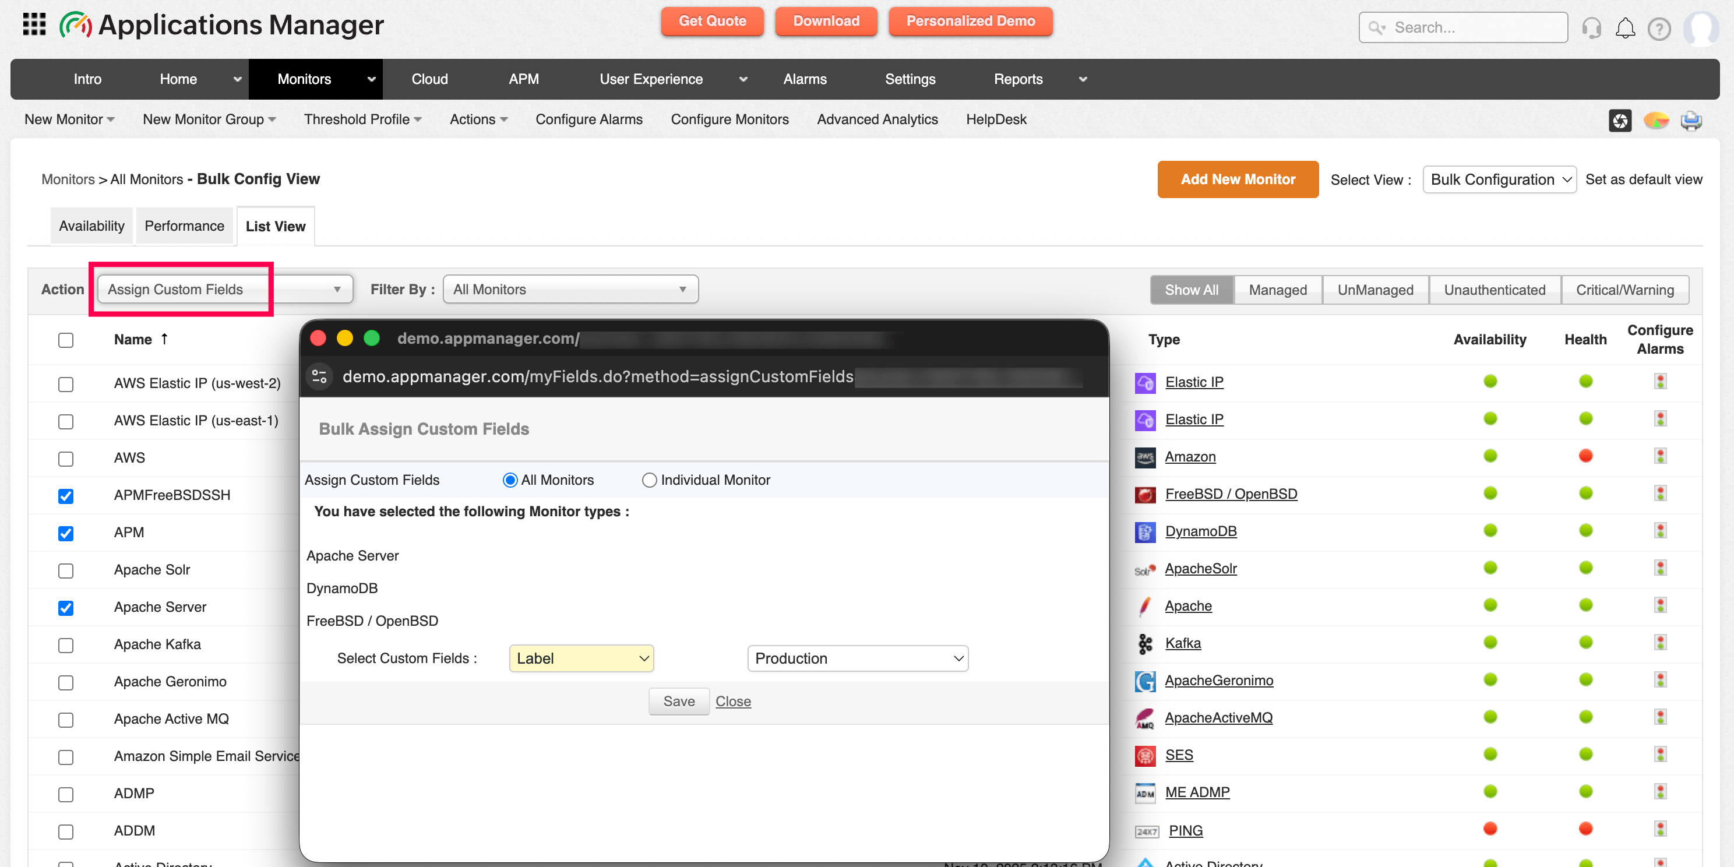Image resolution: width=1734 pixels, height=867 pixels.
Task: Click the pie chart icon in the toolbar
Action: click(x=1656, y=121)
